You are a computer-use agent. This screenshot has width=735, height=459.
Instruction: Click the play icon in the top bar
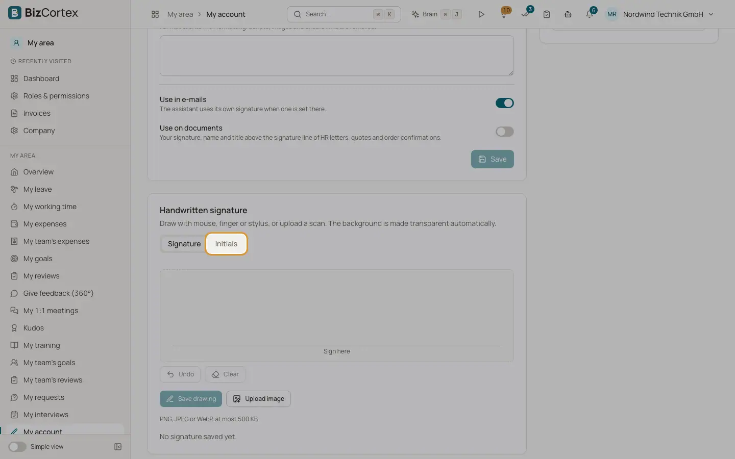pyautogui.click(x=481, y=14)
